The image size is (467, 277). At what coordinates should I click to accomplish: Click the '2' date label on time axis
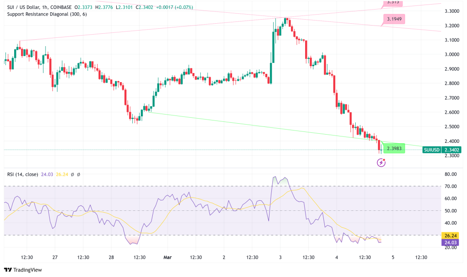(x=223, y=257)
